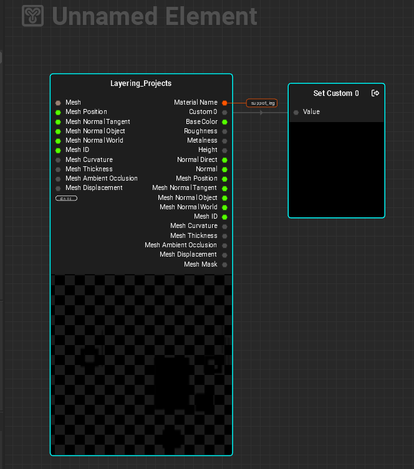Select the Base Color output pin
This screenshot has height=469, width=414.
224,122
